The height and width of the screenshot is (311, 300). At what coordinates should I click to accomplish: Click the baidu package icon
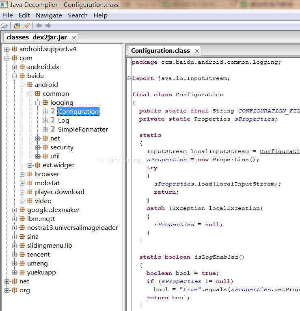click(22, 76)
